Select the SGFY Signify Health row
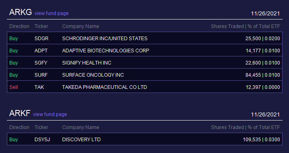The width and height of the screenshot is (289, 153). (145, 62)
